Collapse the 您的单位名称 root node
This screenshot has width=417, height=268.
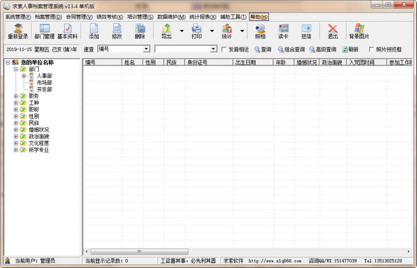[x=8, y=63]
